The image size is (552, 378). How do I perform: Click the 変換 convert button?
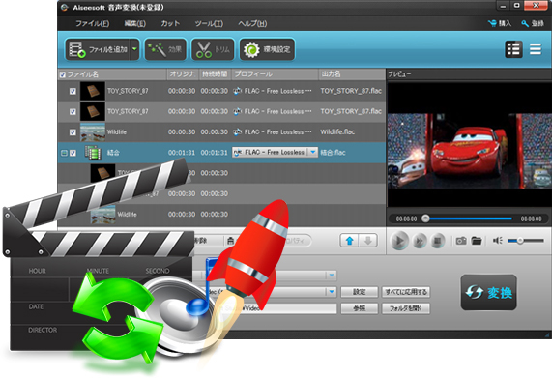click(488, 293)
